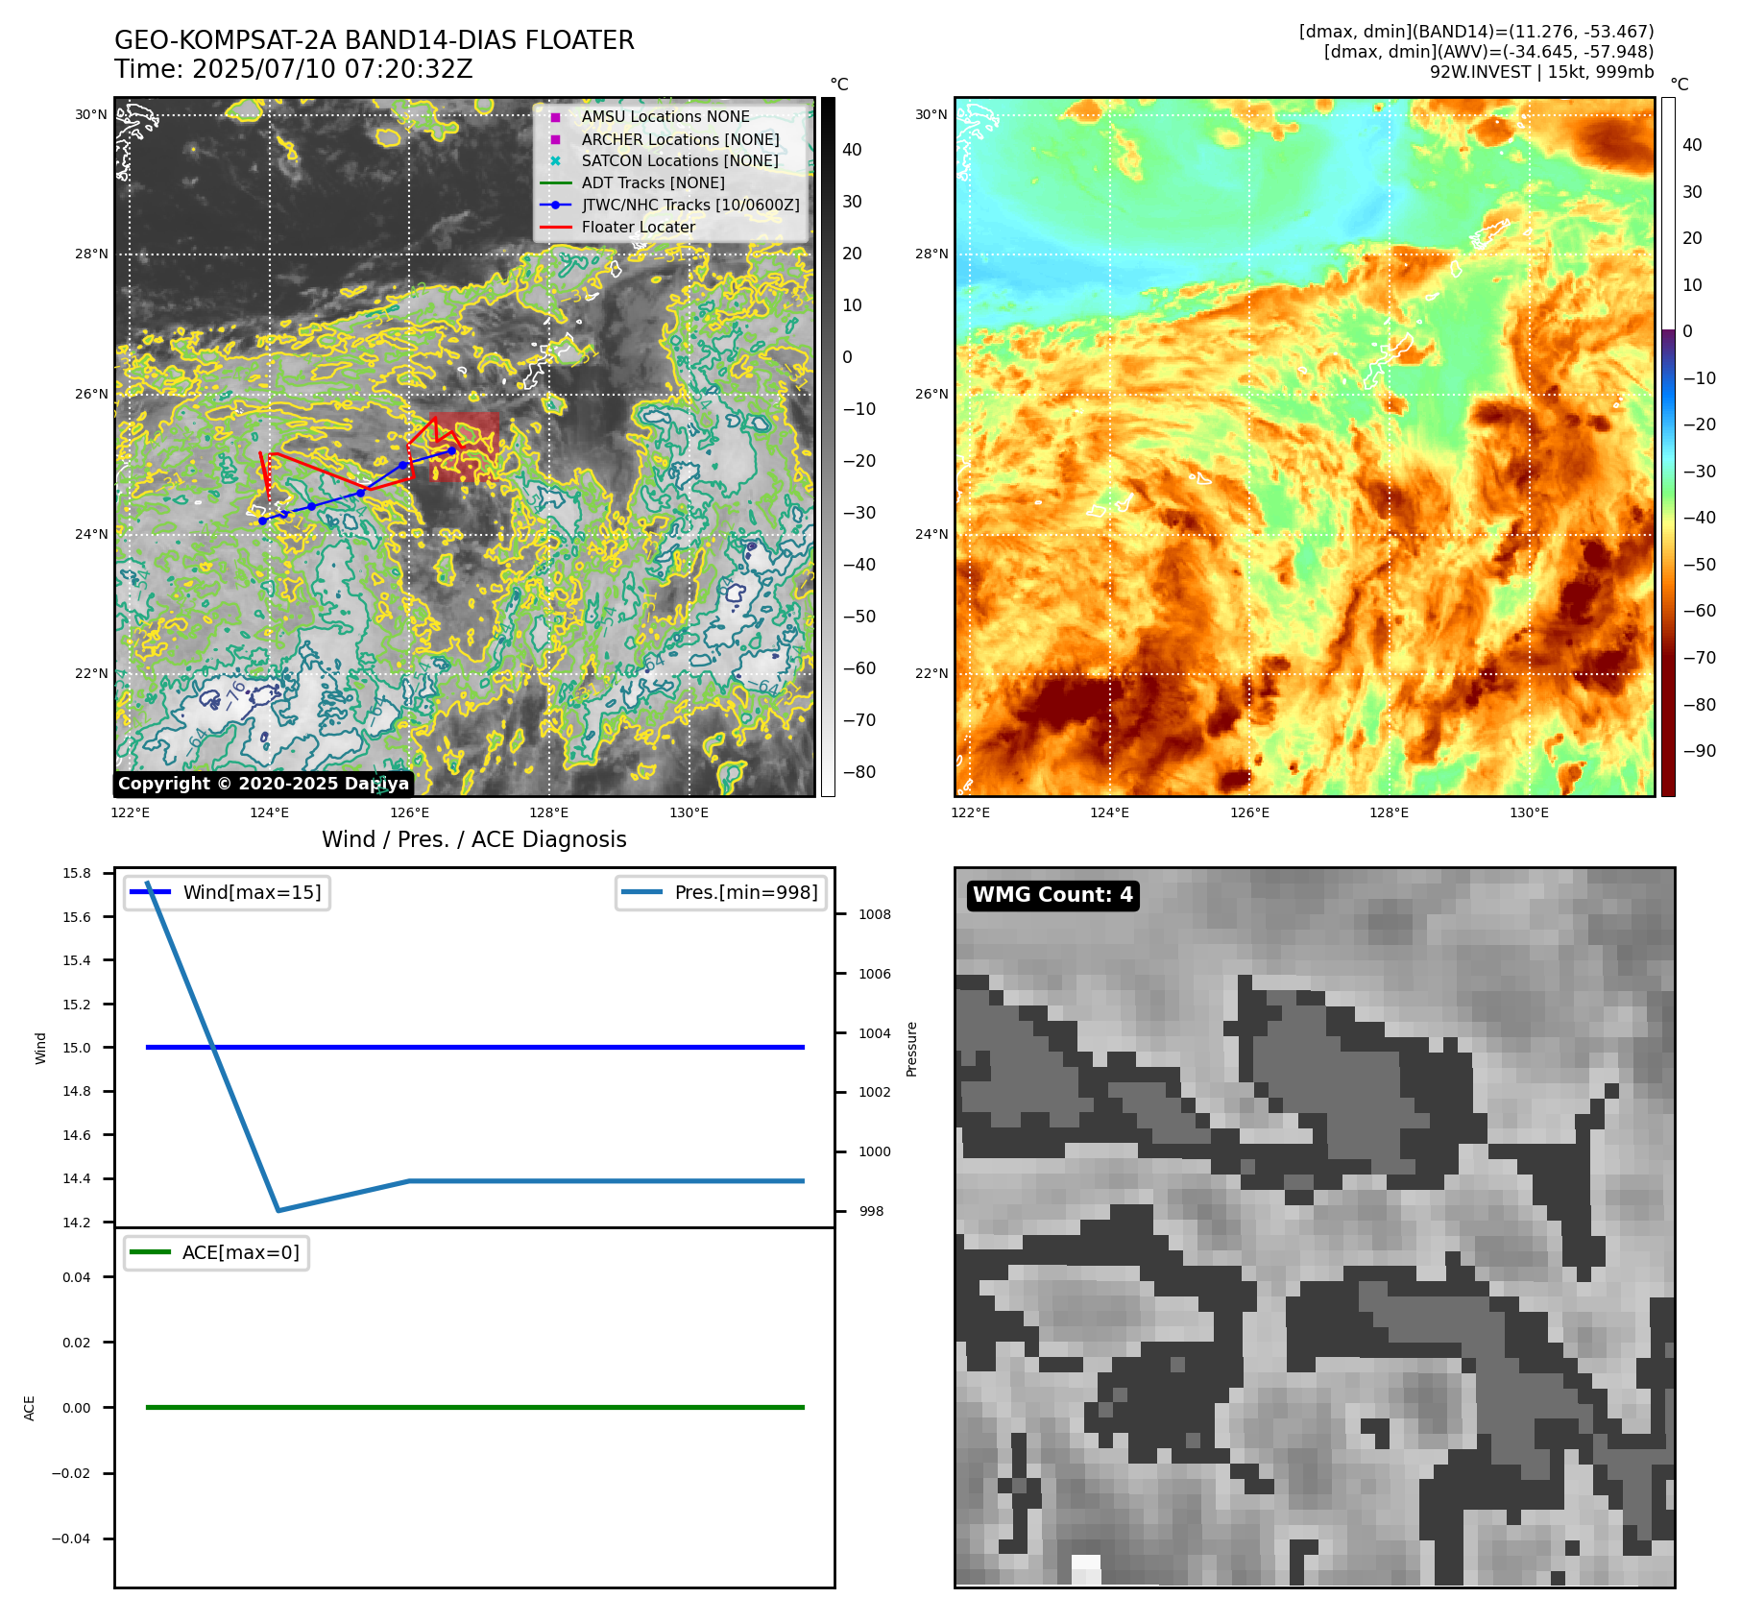The height and width of the screenshot is (1623, 1741).
Task: Click the magenta ARCHER Locations legend marker
Action: 555,139
